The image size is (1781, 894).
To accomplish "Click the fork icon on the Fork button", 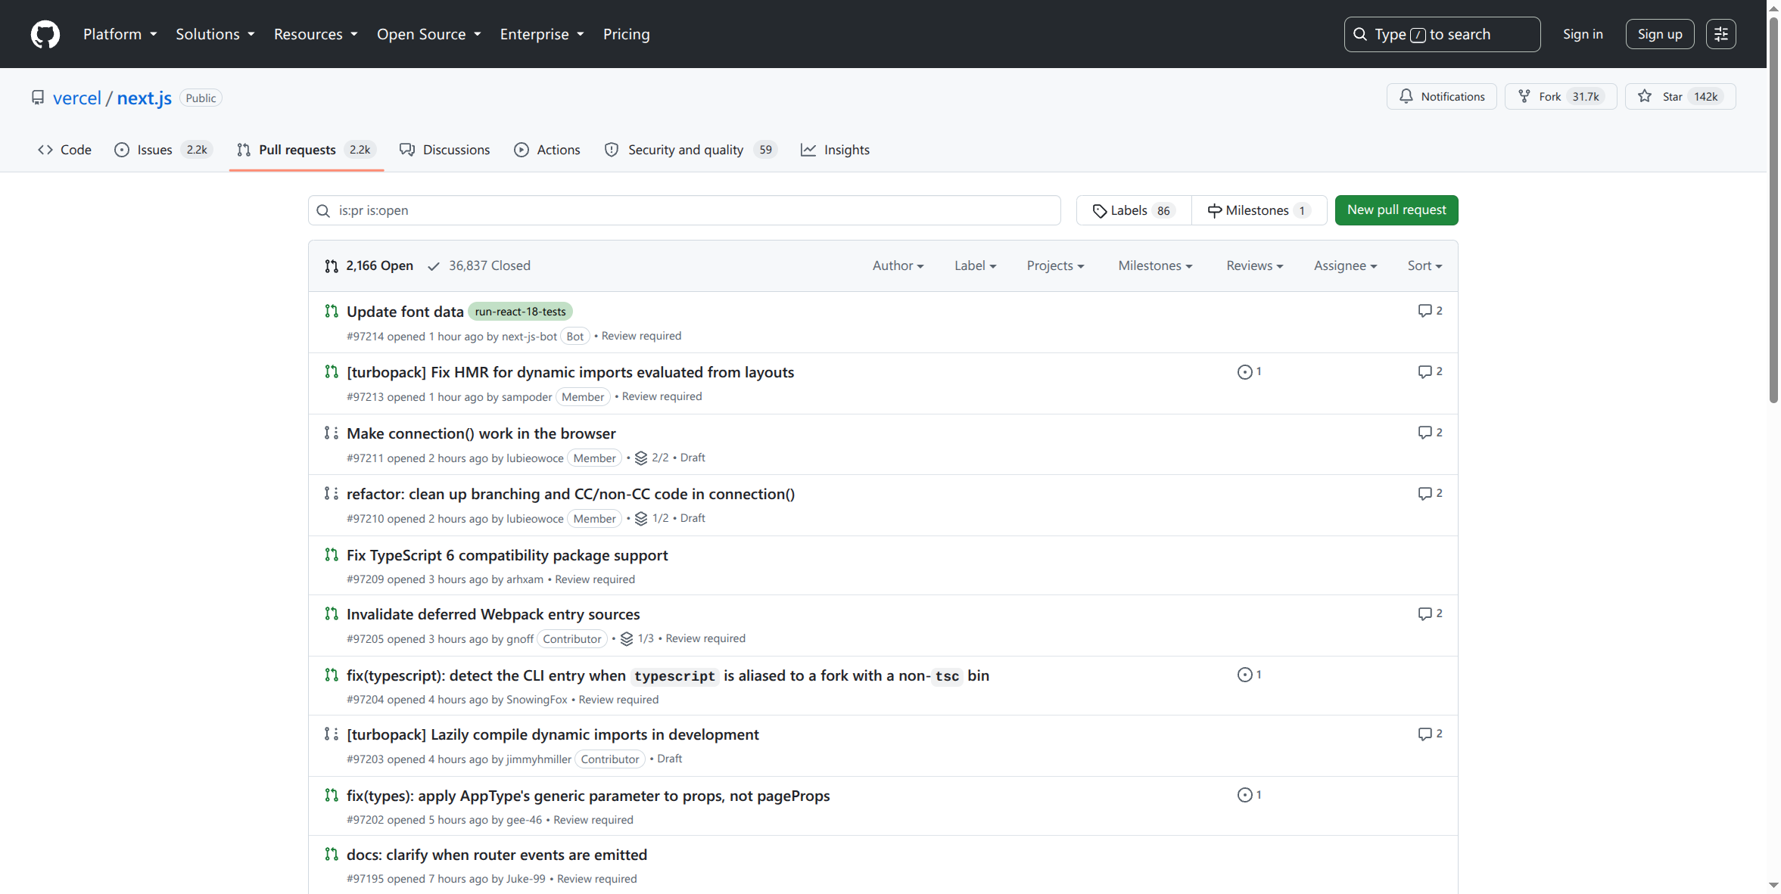I will [1524, 96].
